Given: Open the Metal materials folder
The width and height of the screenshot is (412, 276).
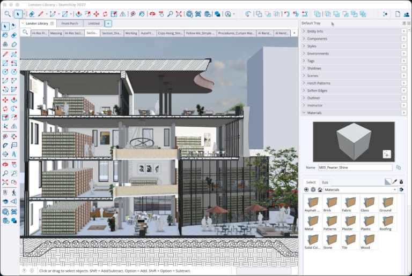Looking at the screenshot, I should [x=313, y=223].
